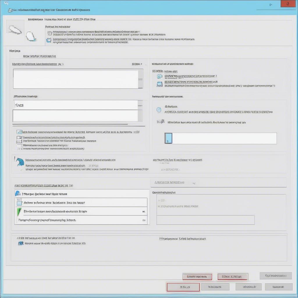Click the small blue icon in the bottom-left group
This screenshot has width=298, height=298.
[21, 243]
